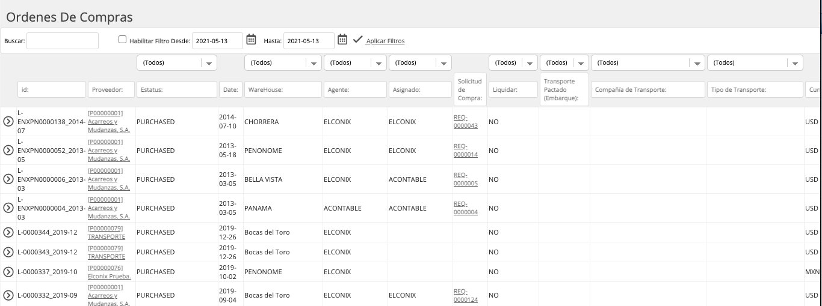
Task: Open REQ-0000043 purchase request link
Action: click(x=466, y=121)
